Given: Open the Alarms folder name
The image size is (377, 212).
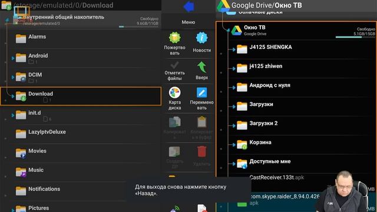Looking at the screenshot, I should (x=37, y=37).
